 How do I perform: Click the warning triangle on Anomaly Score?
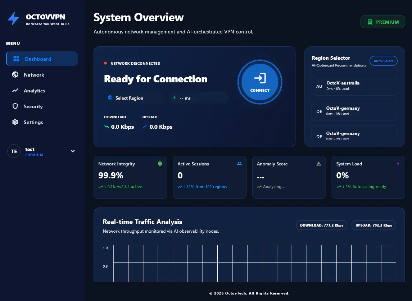pos(319,164)
